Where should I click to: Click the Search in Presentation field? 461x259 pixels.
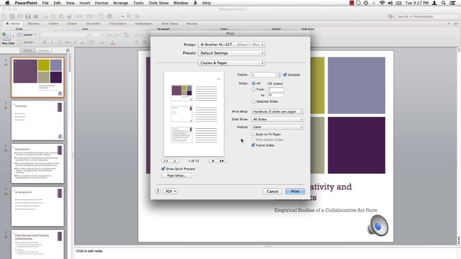click(x=424, y=17)
